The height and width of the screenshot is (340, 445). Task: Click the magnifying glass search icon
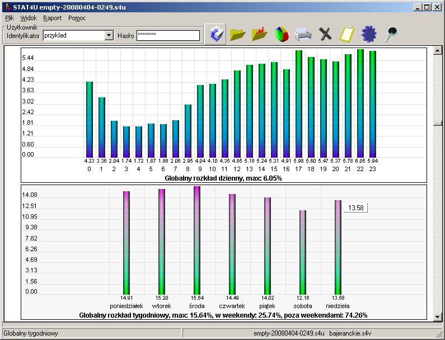coord(391,34)
